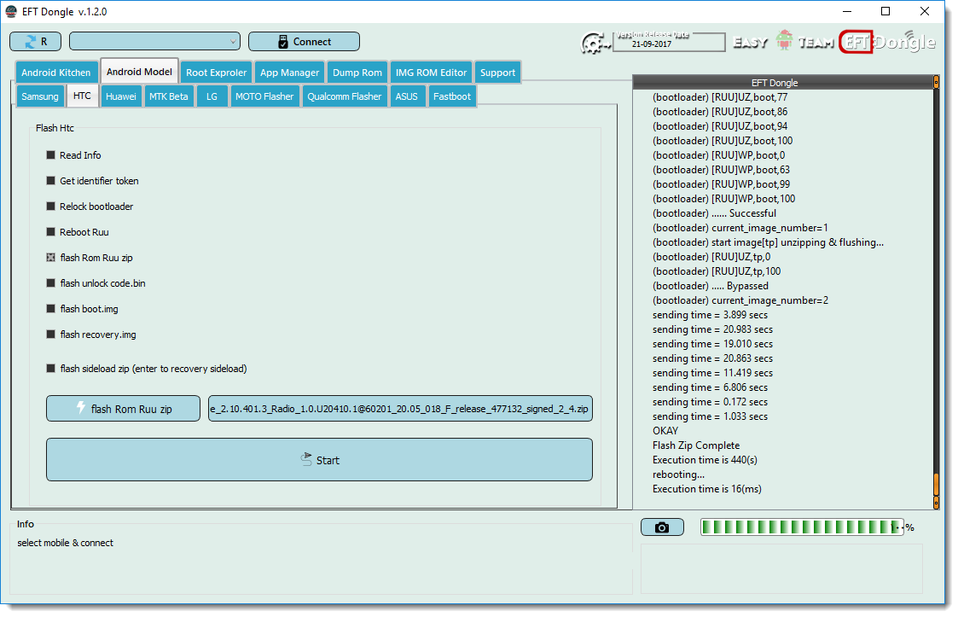Click 'Execution time is 16(ms)' log line
The height and width of the screenshot is (617, 958).
pos(707,489)
